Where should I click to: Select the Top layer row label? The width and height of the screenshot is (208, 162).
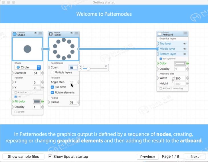165,43
